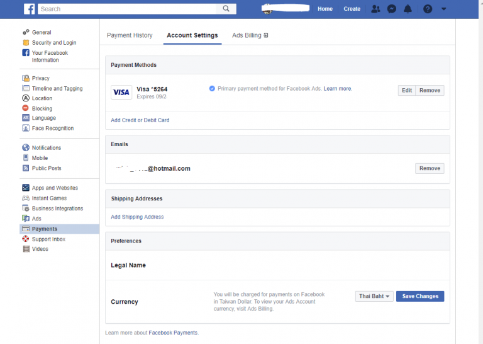Click the Public Posts feed icon
The height and width of the screenshot is (344, 483).
[x=26, y=168]
